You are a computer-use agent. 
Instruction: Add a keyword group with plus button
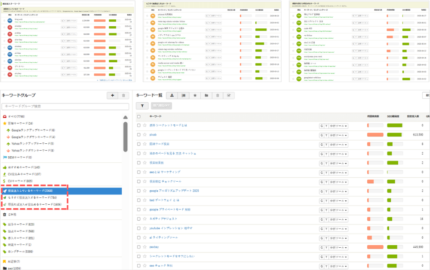[112, 95]
